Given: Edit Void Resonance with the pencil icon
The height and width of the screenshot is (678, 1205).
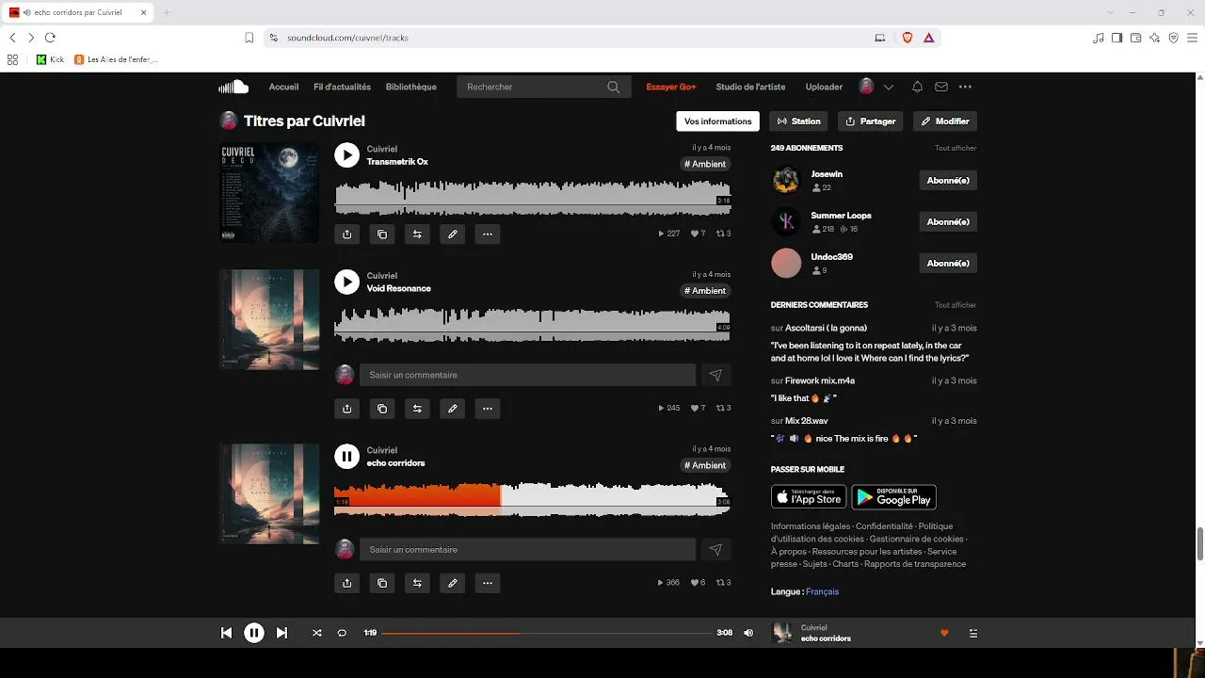Looking at the screenshot, I should (453, 409).
